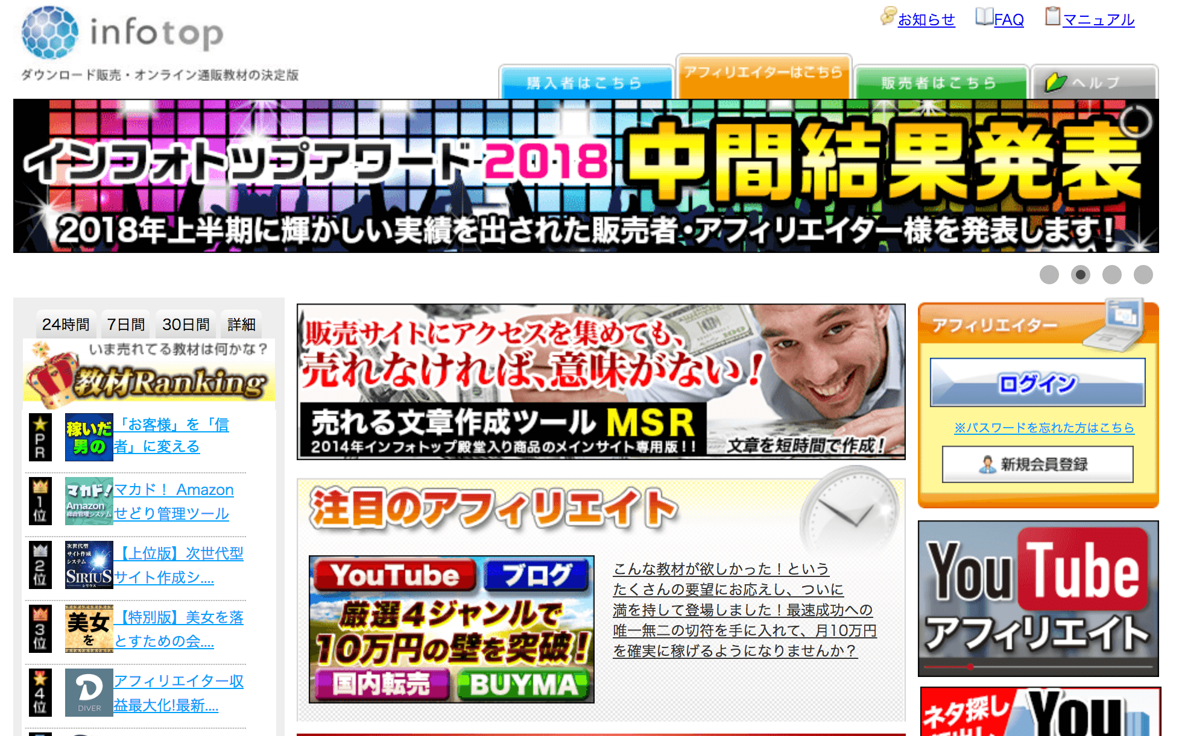Go to the first carousel slide dot

point(1049,275)
